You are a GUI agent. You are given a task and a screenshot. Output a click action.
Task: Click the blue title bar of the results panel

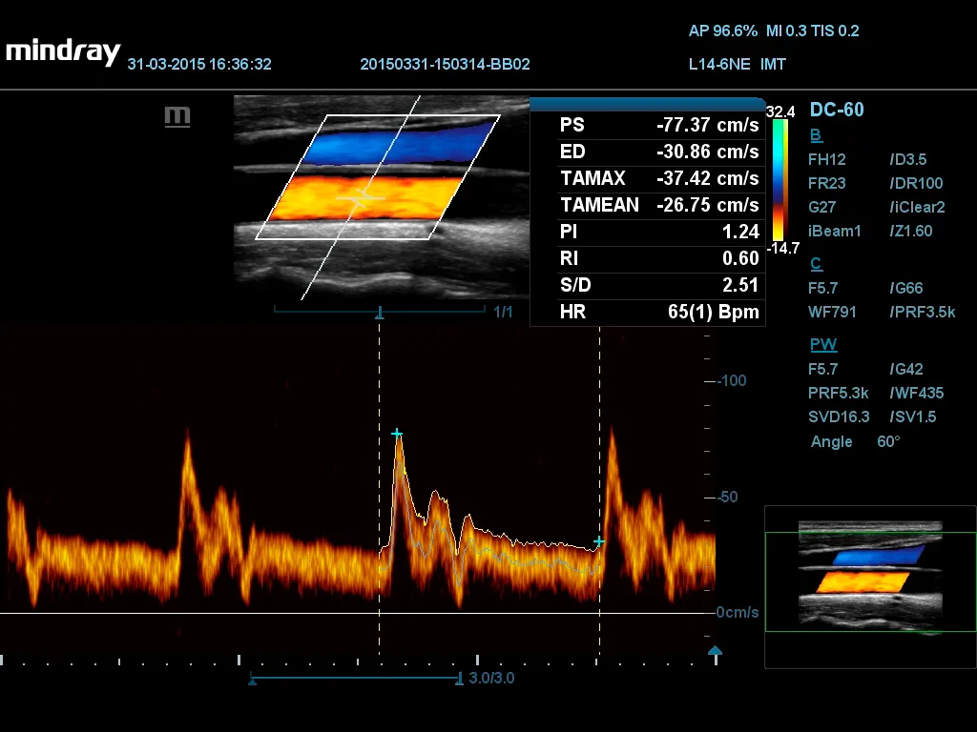click(647, 105)
